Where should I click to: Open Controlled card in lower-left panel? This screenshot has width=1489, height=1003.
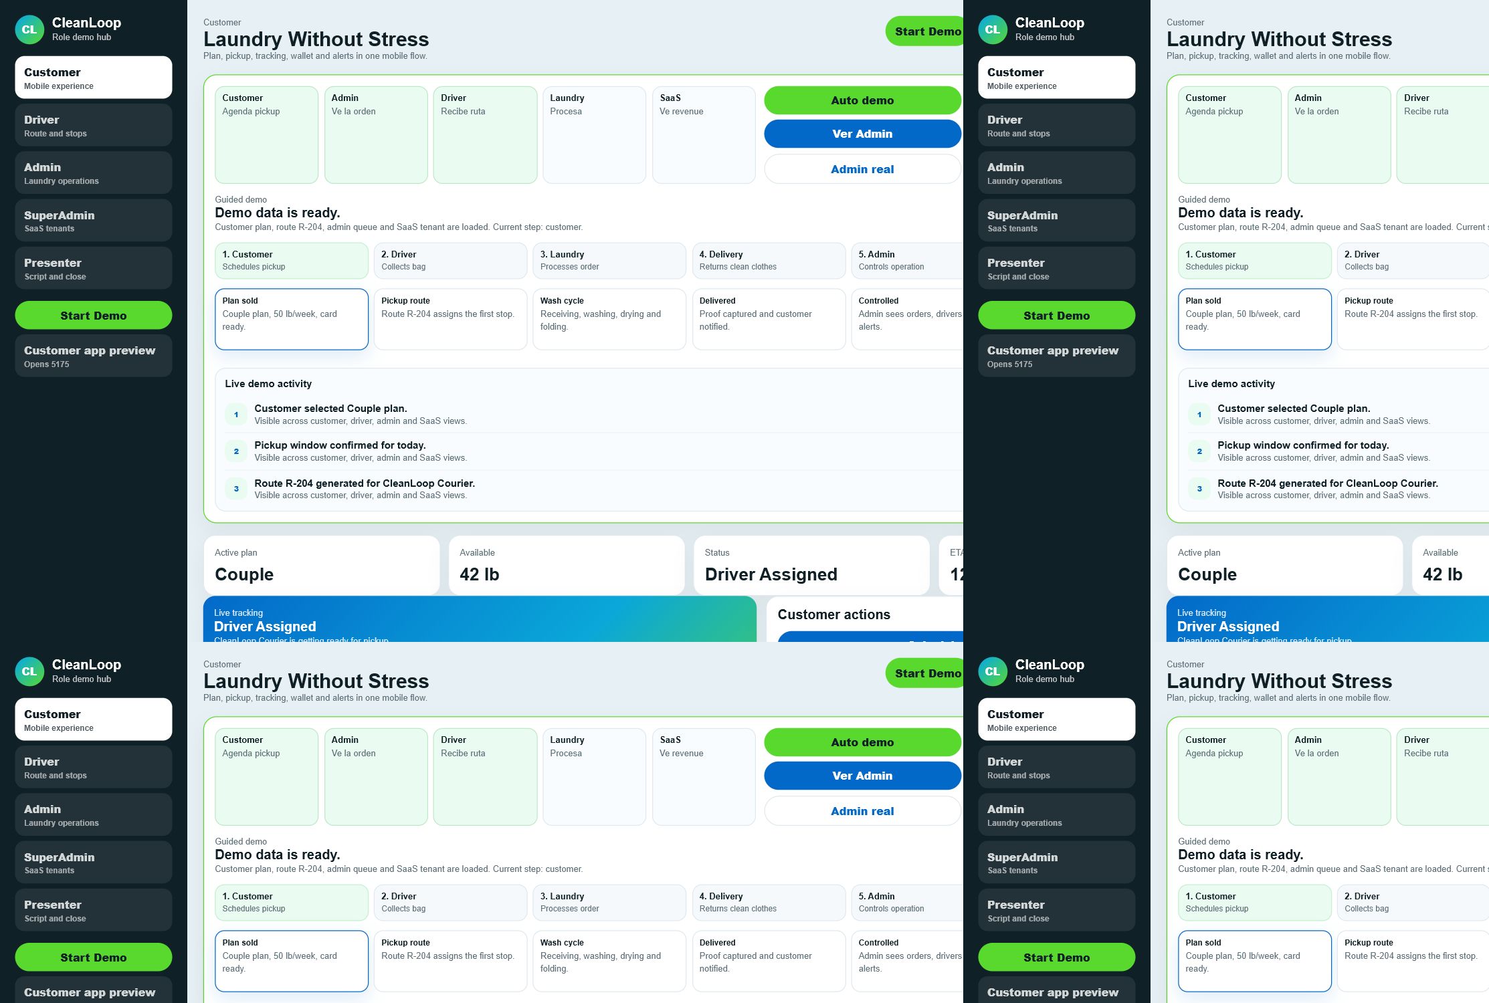pos(907,961)
